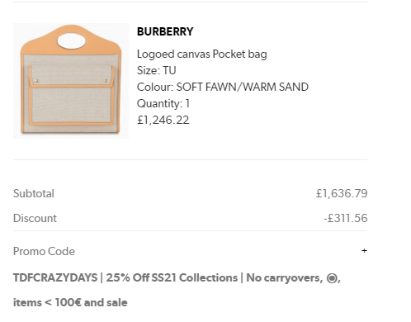This screenshot has height=322, width=411.
Task: Select the Colour SOFT FAWN/WARM SAND line
Action: point(223,87)
